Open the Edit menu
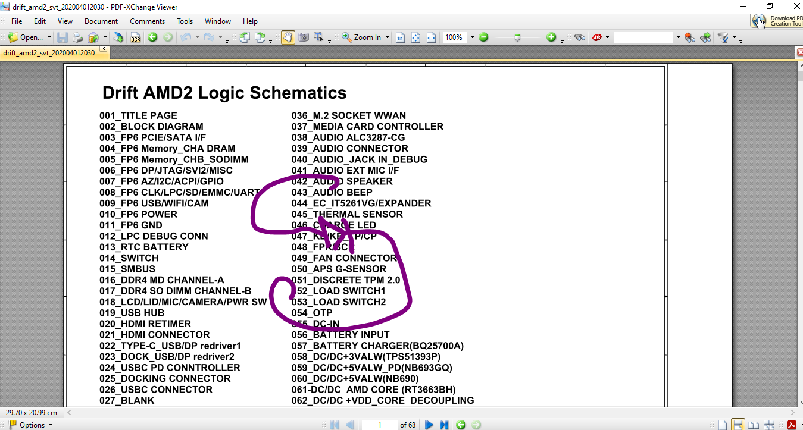Image resolution: width=803 pixels, height=430 pixels. [x=40, y=21]
